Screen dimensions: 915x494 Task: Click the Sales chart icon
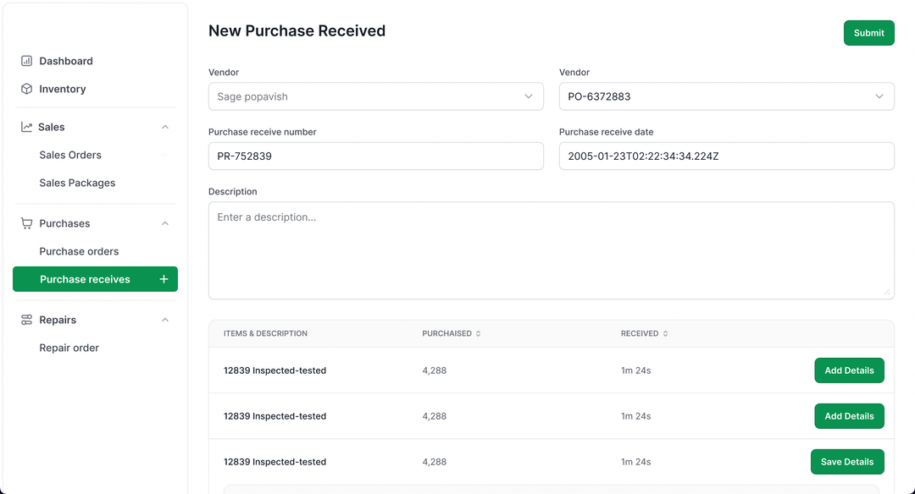pyautogui.click(x=27, y=127)
